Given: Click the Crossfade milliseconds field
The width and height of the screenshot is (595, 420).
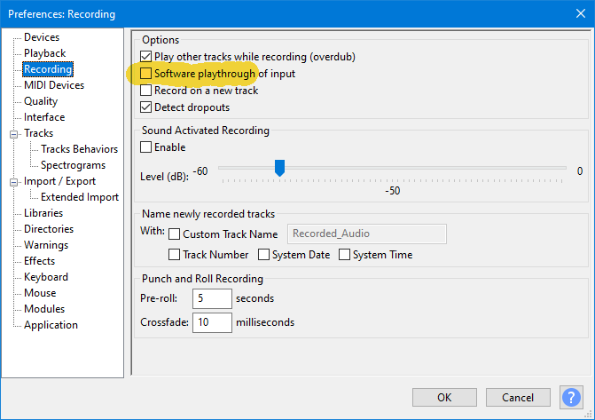Looking at the screenshot, I should coord(211,322).
